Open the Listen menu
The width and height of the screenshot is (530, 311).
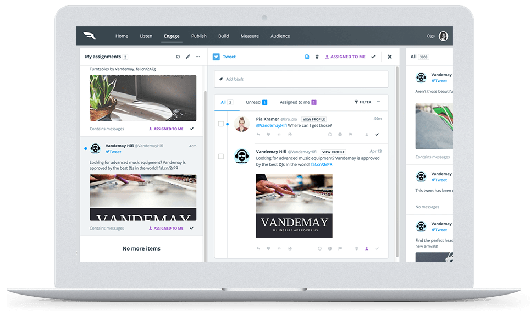(146, 36)
